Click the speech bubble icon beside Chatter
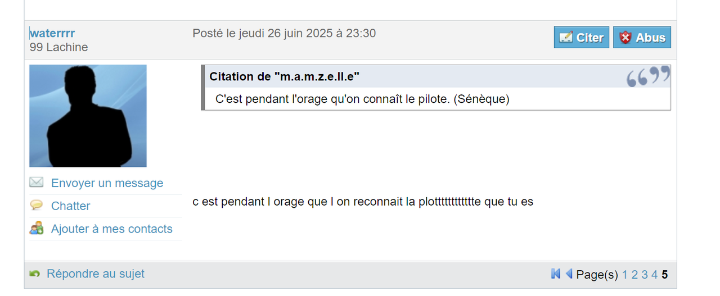The image size is (720, 296). click(x=37, y=205)
